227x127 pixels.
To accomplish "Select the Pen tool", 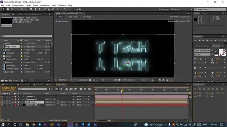I will point(35,9).
